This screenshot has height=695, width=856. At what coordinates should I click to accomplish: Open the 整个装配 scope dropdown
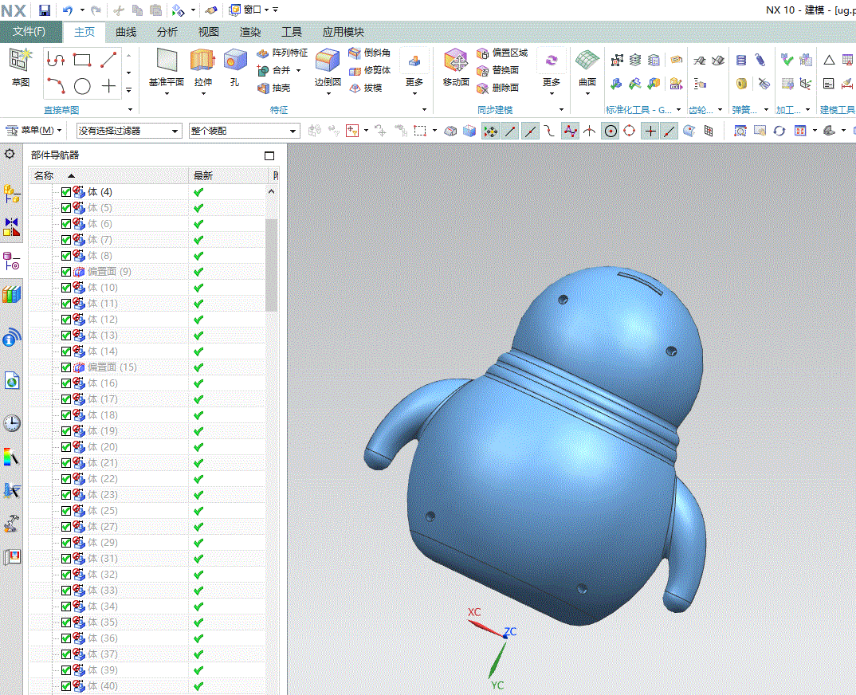(245, 131)
